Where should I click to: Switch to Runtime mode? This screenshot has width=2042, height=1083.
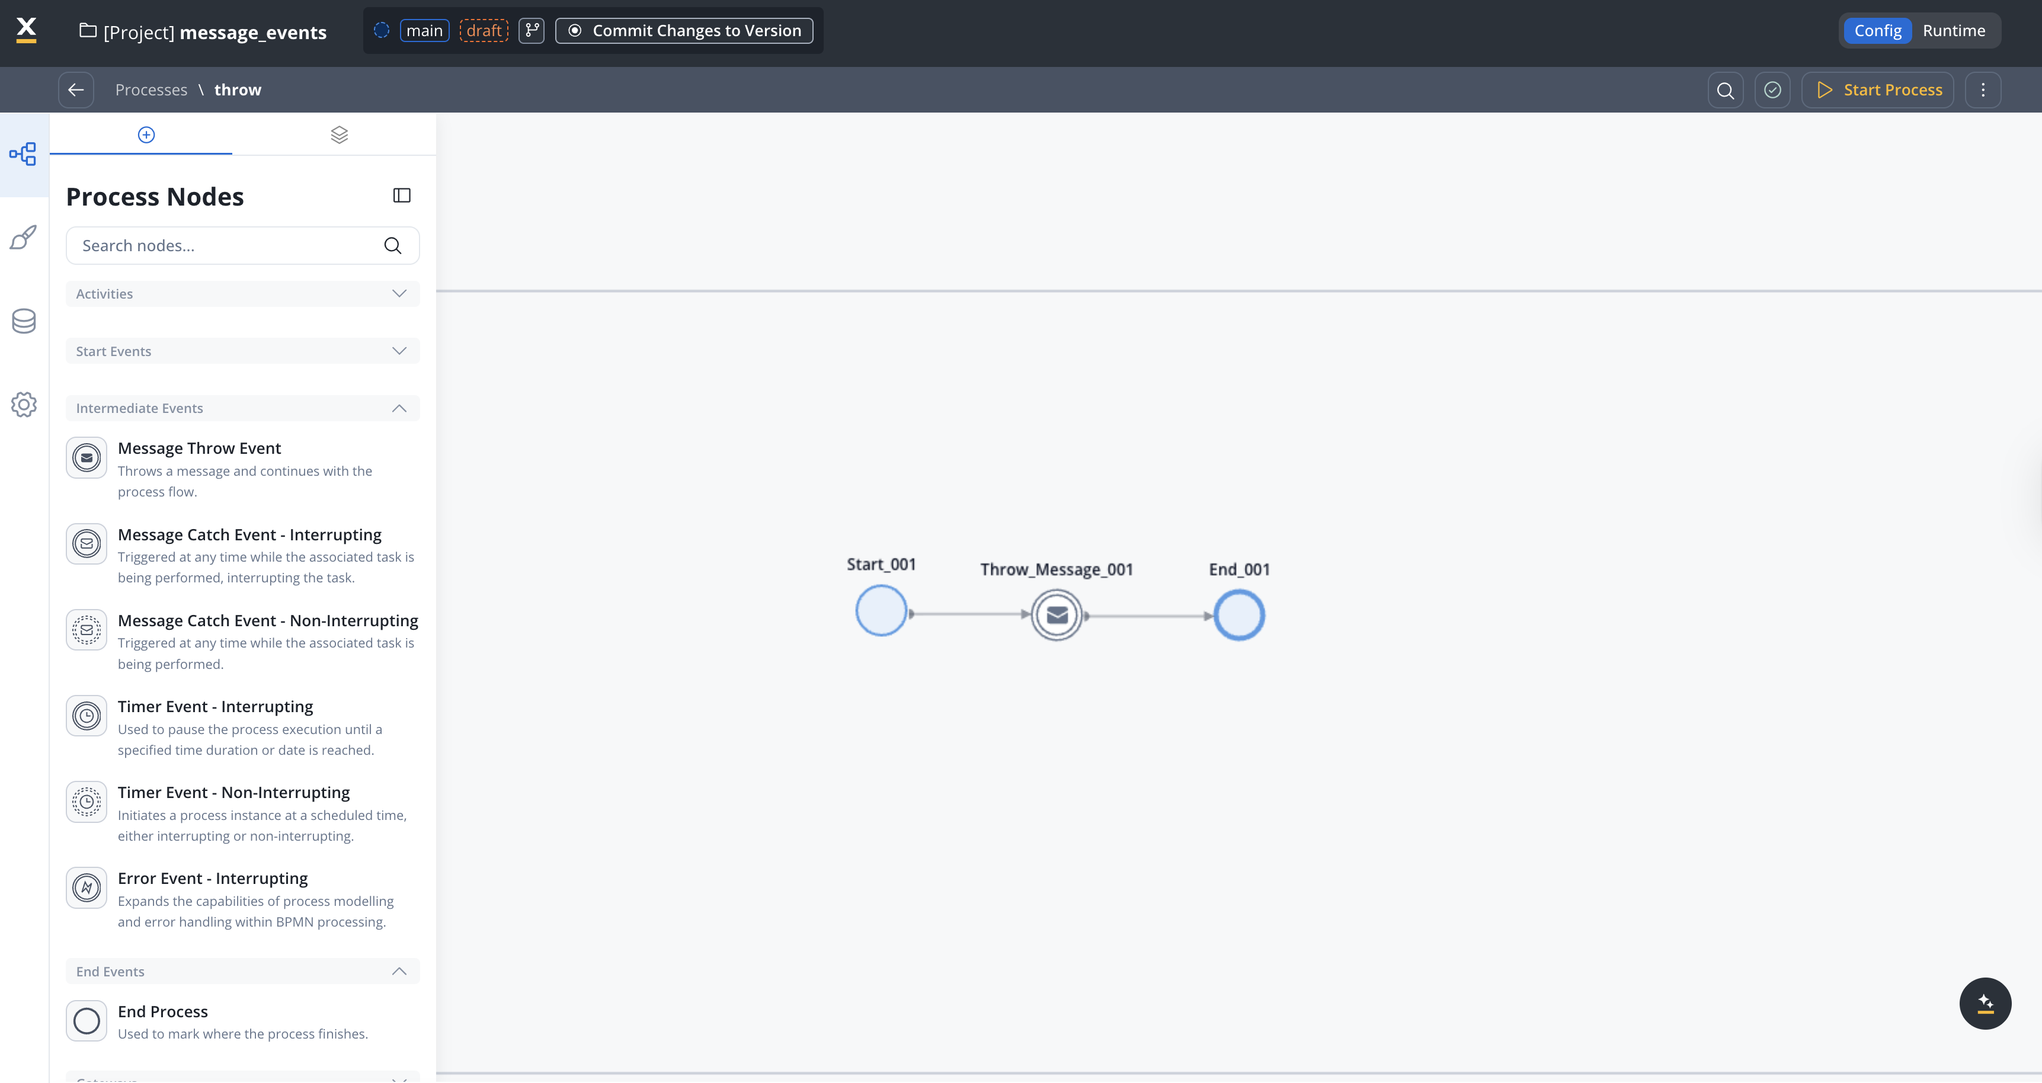pyautogui.click(x=1953, y=31)
